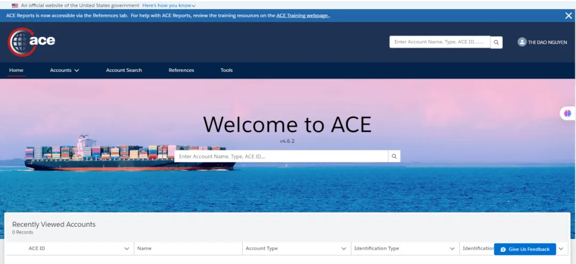Click the ACE ID column header text
The width and height of the screenshot is (576, 264).
[37, 249]
